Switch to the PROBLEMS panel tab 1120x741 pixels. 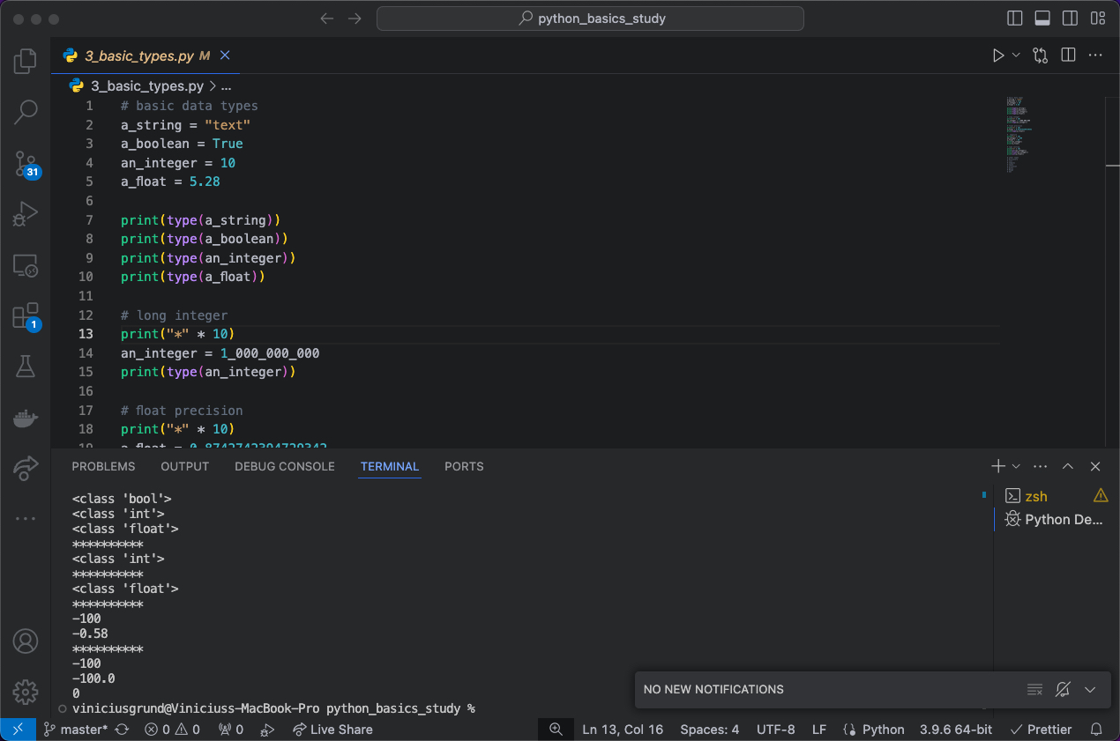pos(103,466)
